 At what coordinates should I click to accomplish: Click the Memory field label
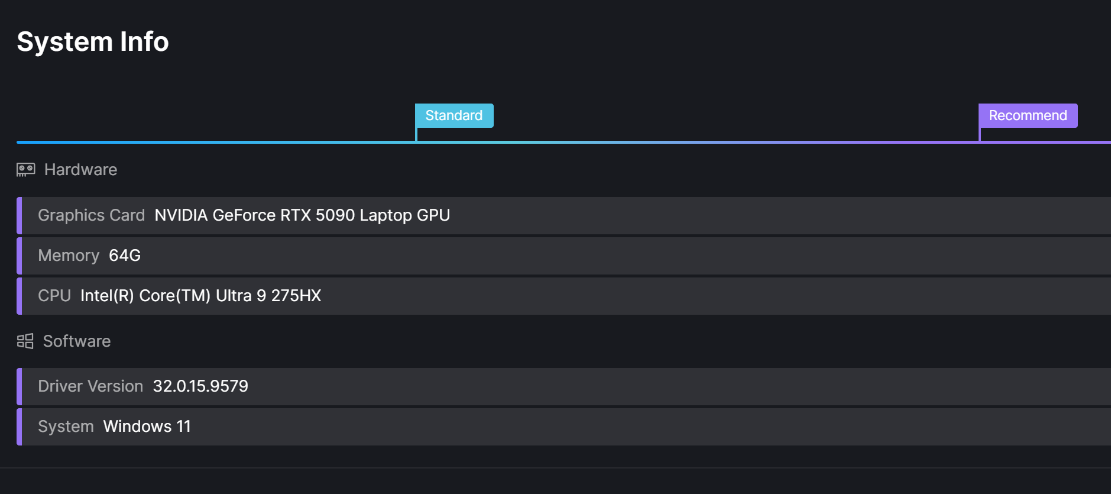(x=69, y=256)
